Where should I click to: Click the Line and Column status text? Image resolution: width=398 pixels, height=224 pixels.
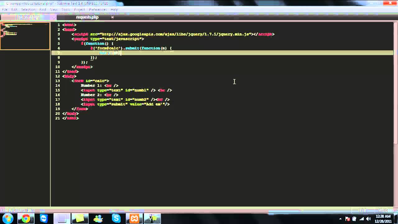click(x=16, y=210)
